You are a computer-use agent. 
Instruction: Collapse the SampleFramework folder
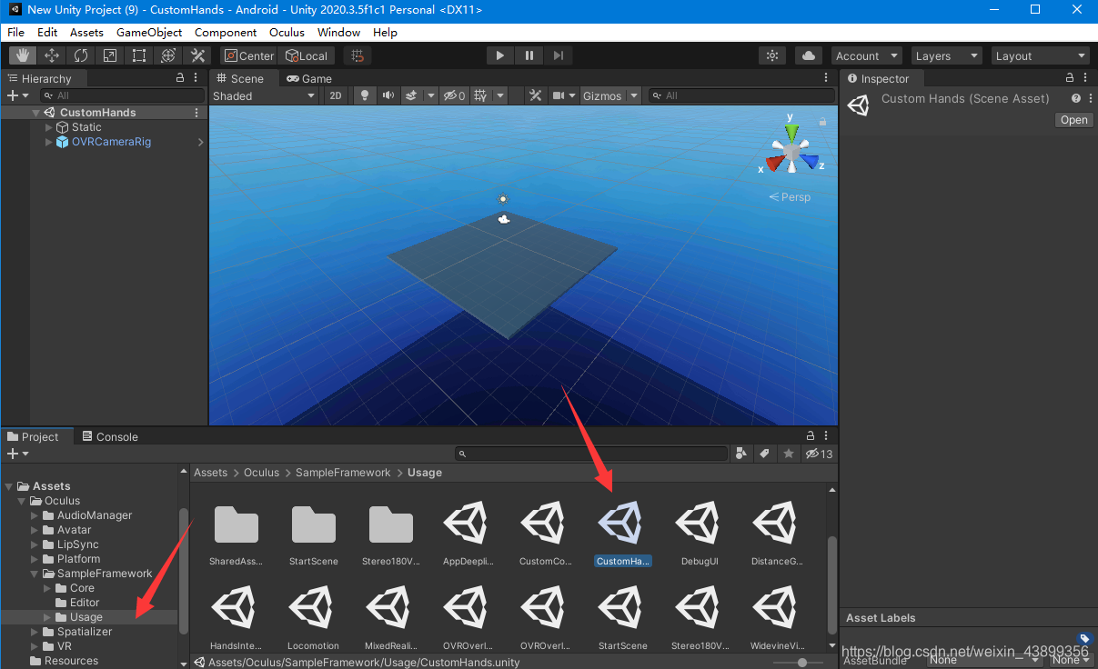(x=35, y=574)
